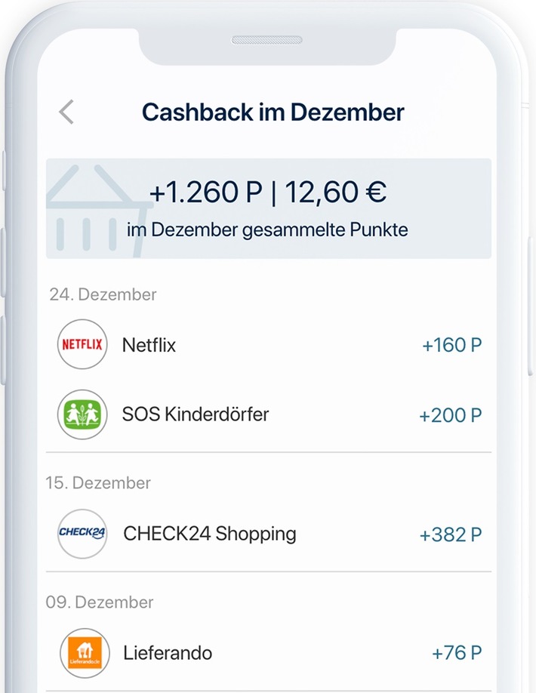The height and width of the screenshot is (693, 536).
Task: Click the CHECK24 logo icon
Action: pos(82,534)
